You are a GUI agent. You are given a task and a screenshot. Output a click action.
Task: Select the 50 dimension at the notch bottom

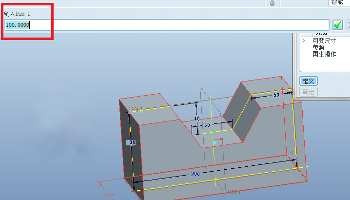pyautogui.click(x=207, y=125)
